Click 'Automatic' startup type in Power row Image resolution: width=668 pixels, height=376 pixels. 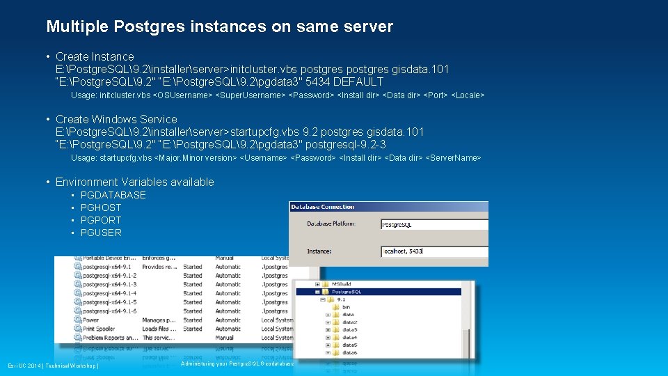228,320
